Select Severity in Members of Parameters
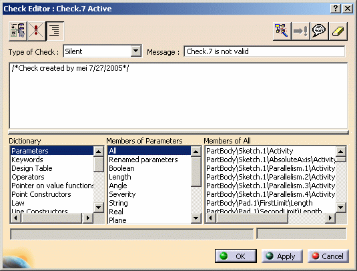This screenshot has width=357, height=271. 149,194
